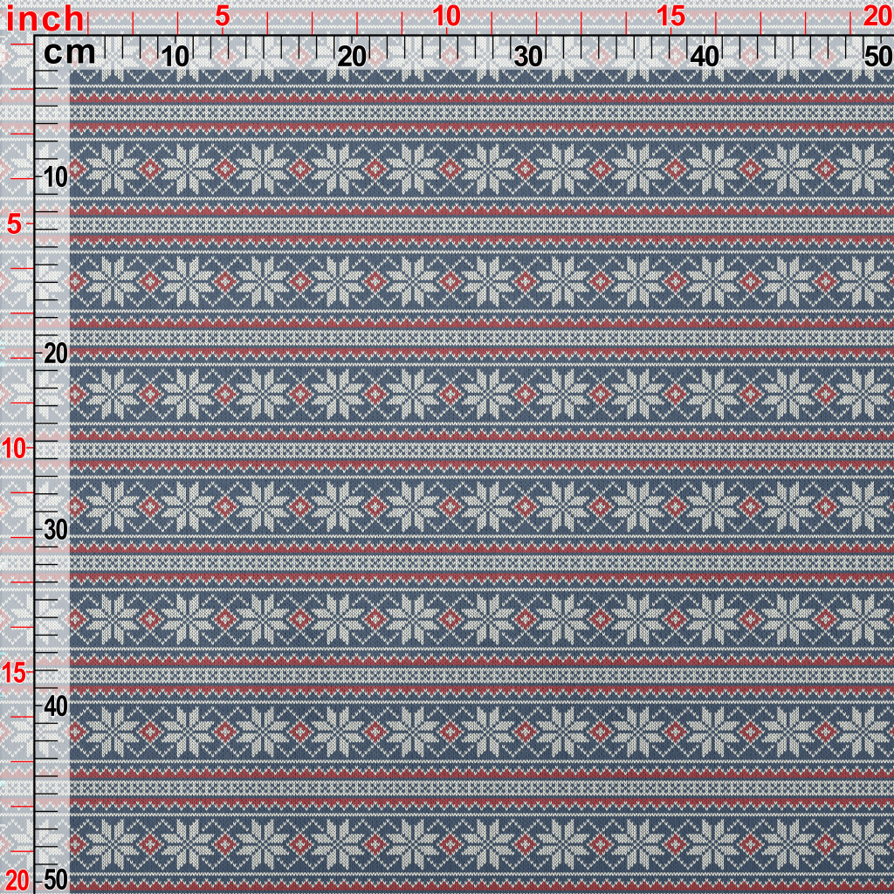The width and height of the screenshot is (894, 894).
Task: Select the red 10 on the horizontal inch ruler
Action: [x=446, y=16]
